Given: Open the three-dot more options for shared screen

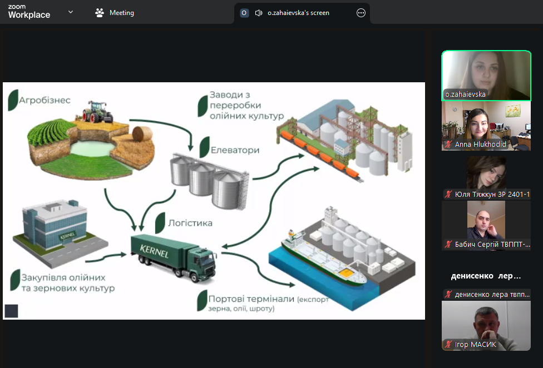Looking at the screenshot, I should (361, 13).
